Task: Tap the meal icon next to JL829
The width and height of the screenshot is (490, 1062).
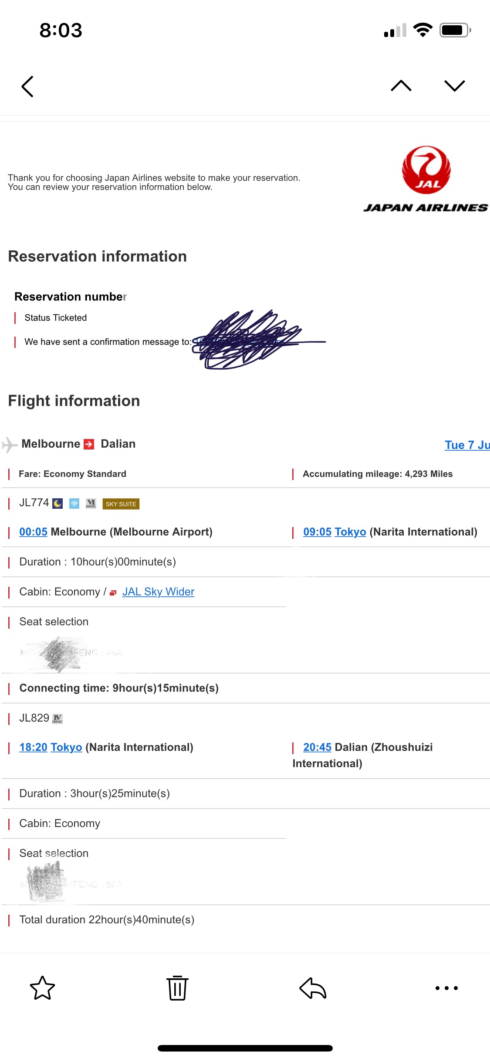Action: click(57, 718)
